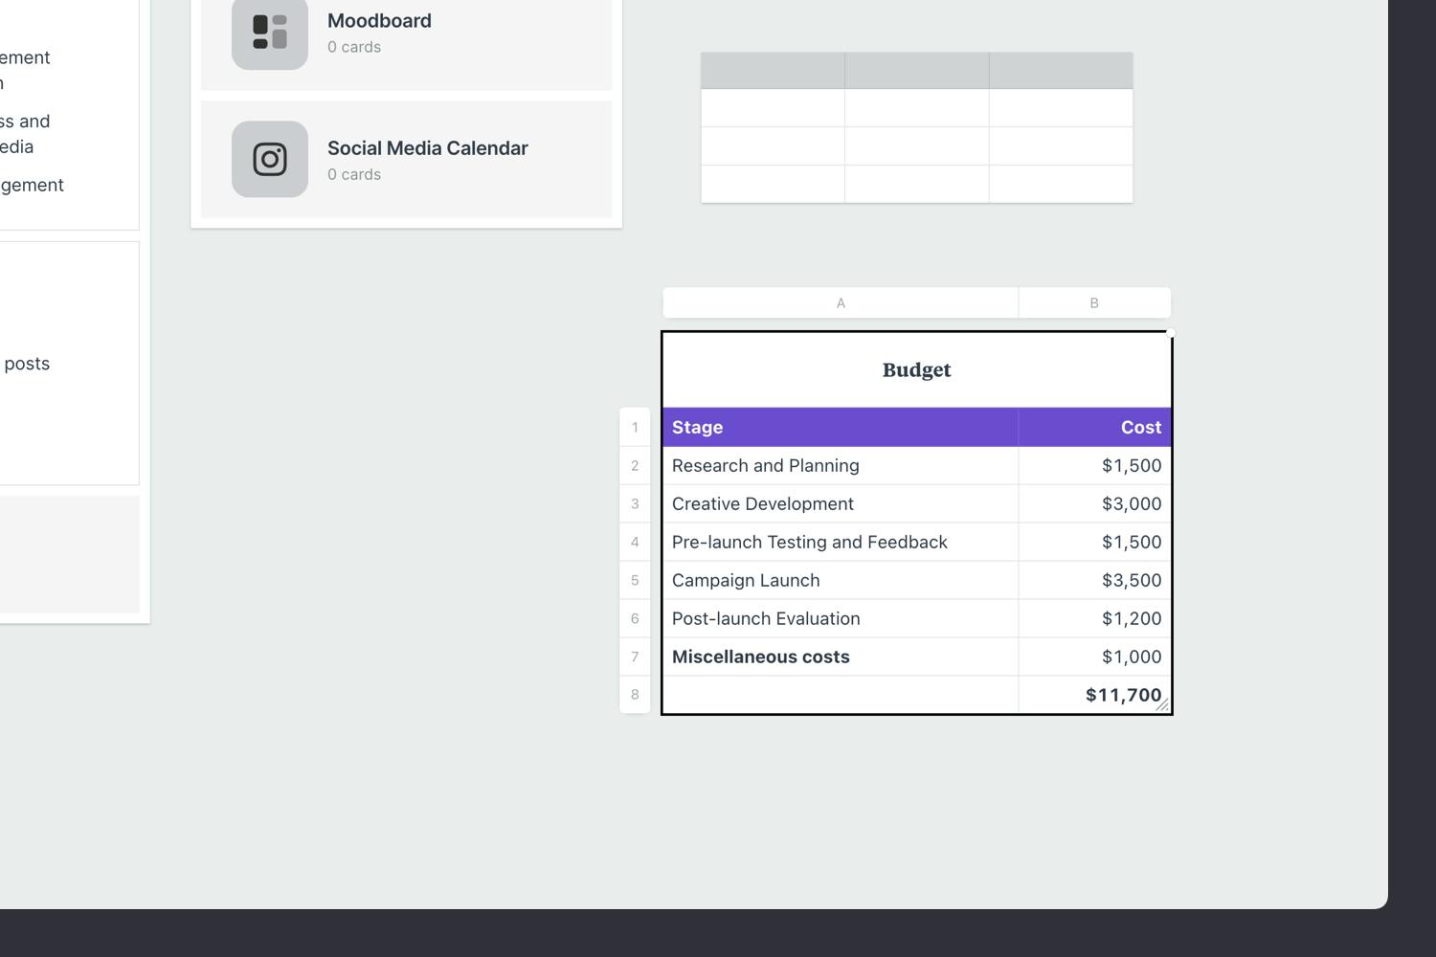
Task: Select the $3,500 Campaign Launch cost
Action: click(1094, 581)
